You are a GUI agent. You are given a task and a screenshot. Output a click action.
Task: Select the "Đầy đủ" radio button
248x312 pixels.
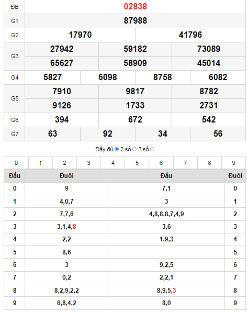(x=117, y=149)
